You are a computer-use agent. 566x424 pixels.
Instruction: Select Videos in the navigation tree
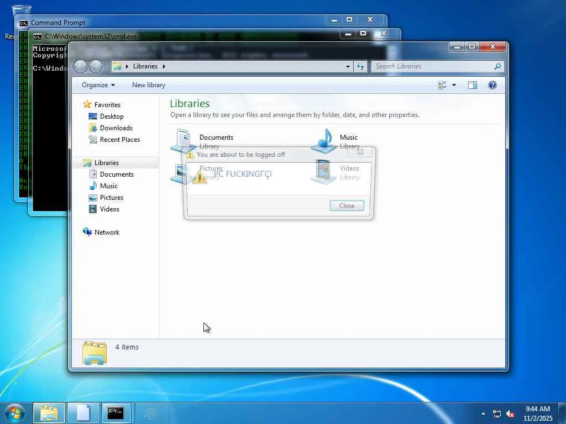tap(109, 209)
